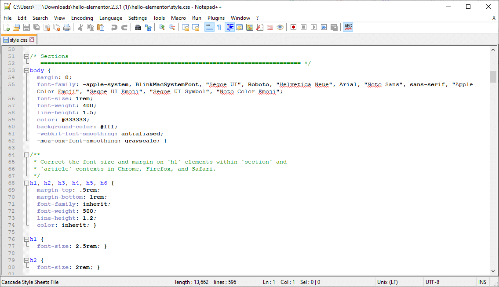Play the recorded macro icon
499x287 pixels.
point(313,27)
